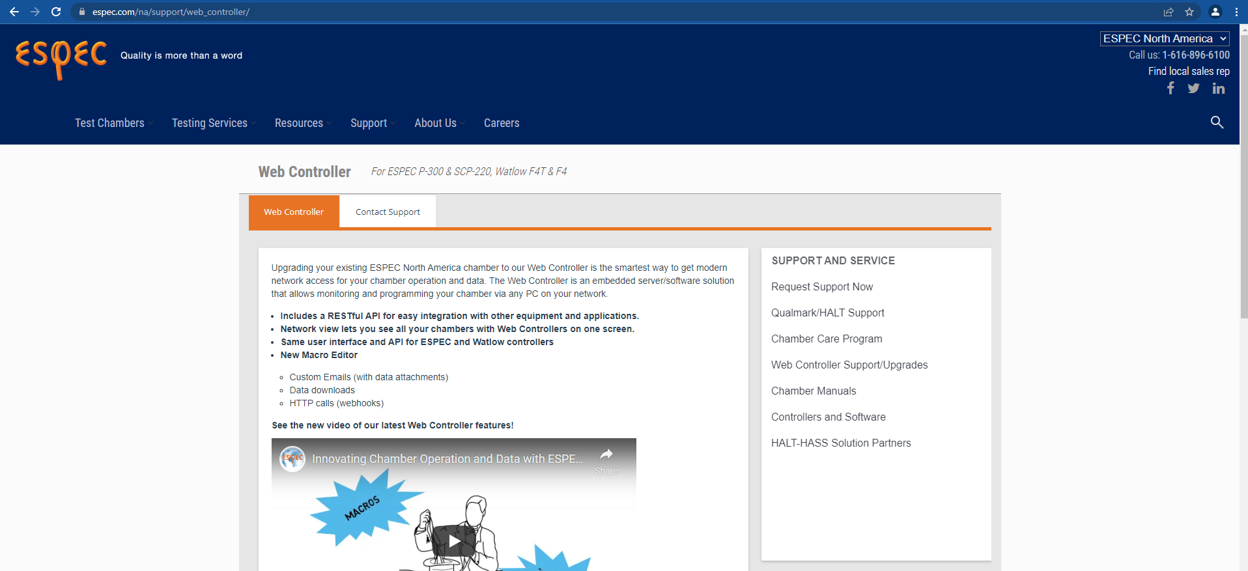The image size is (1248, 571).
Task: Open the ESPEC North America region dropdown
Action: tap(1165, 38)
